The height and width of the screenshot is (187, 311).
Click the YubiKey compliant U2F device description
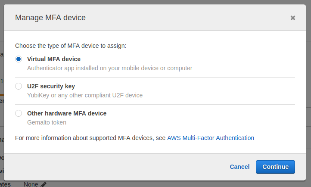[85, 95]
